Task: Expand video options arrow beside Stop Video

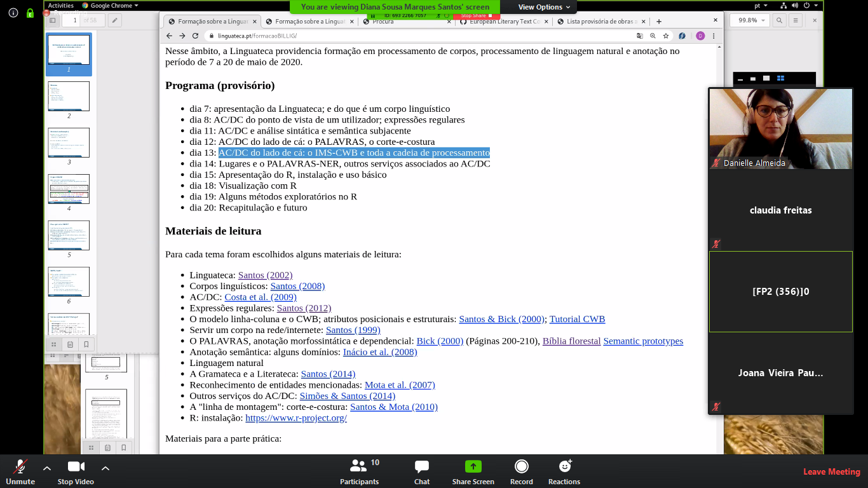Action: click(x=105, y=468)
